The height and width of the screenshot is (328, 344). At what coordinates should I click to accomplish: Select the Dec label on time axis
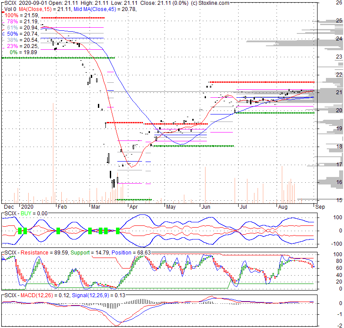pos(9,206)
